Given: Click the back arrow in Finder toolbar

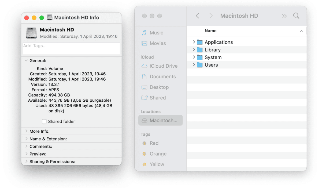Looking at the screenshot, I should pyautogui.click(x=197, y=16).
